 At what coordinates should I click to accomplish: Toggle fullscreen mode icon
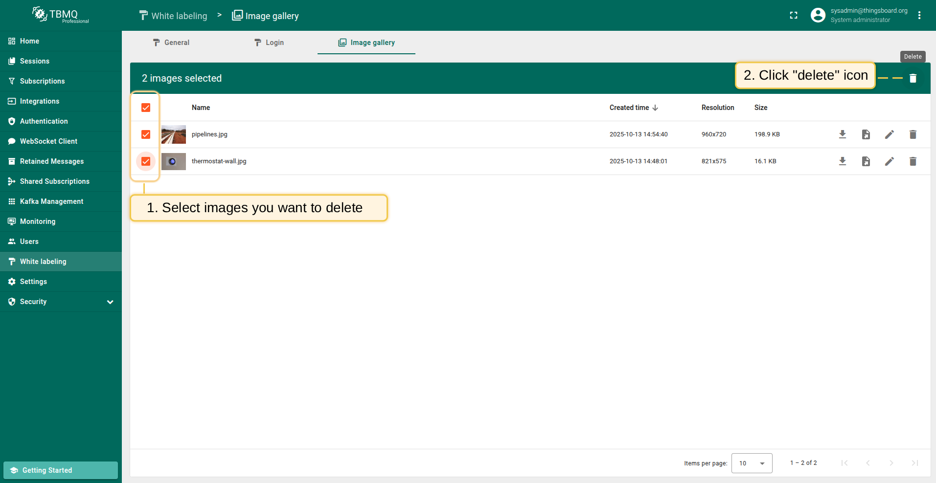coord(794,16)
